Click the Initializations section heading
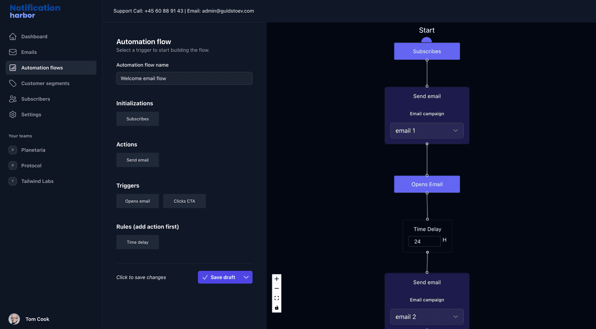This screenshot has height=329, width=596. (x=135, y=103)
